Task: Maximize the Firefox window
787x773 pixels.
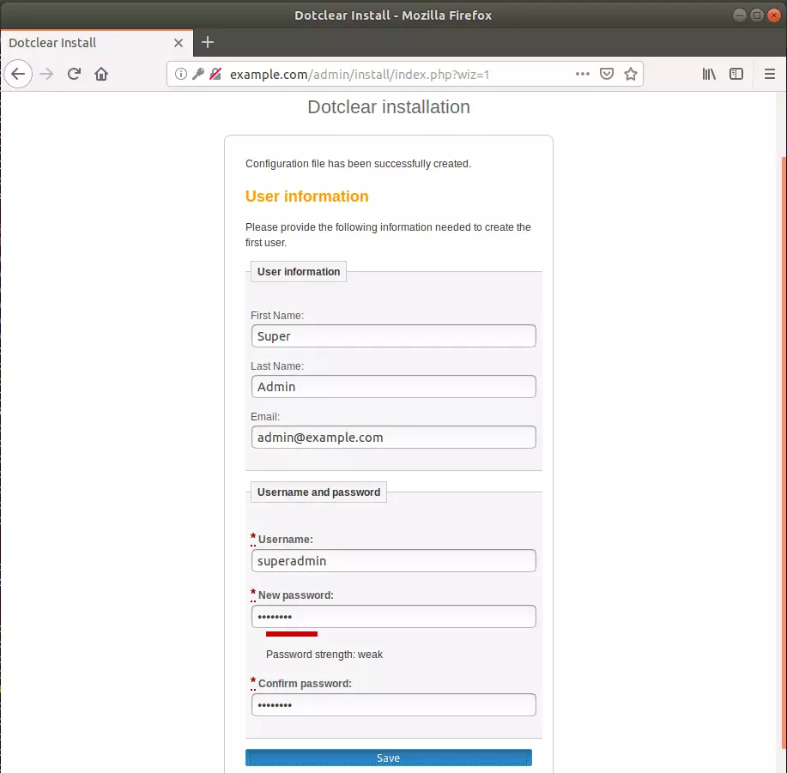Action: click(757, 15)
